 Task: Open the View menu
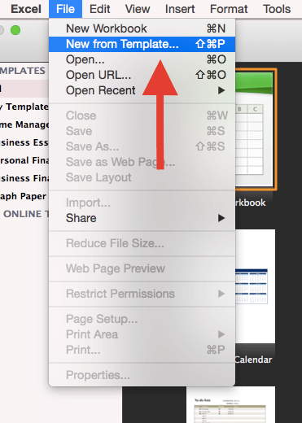pos(138,9)
